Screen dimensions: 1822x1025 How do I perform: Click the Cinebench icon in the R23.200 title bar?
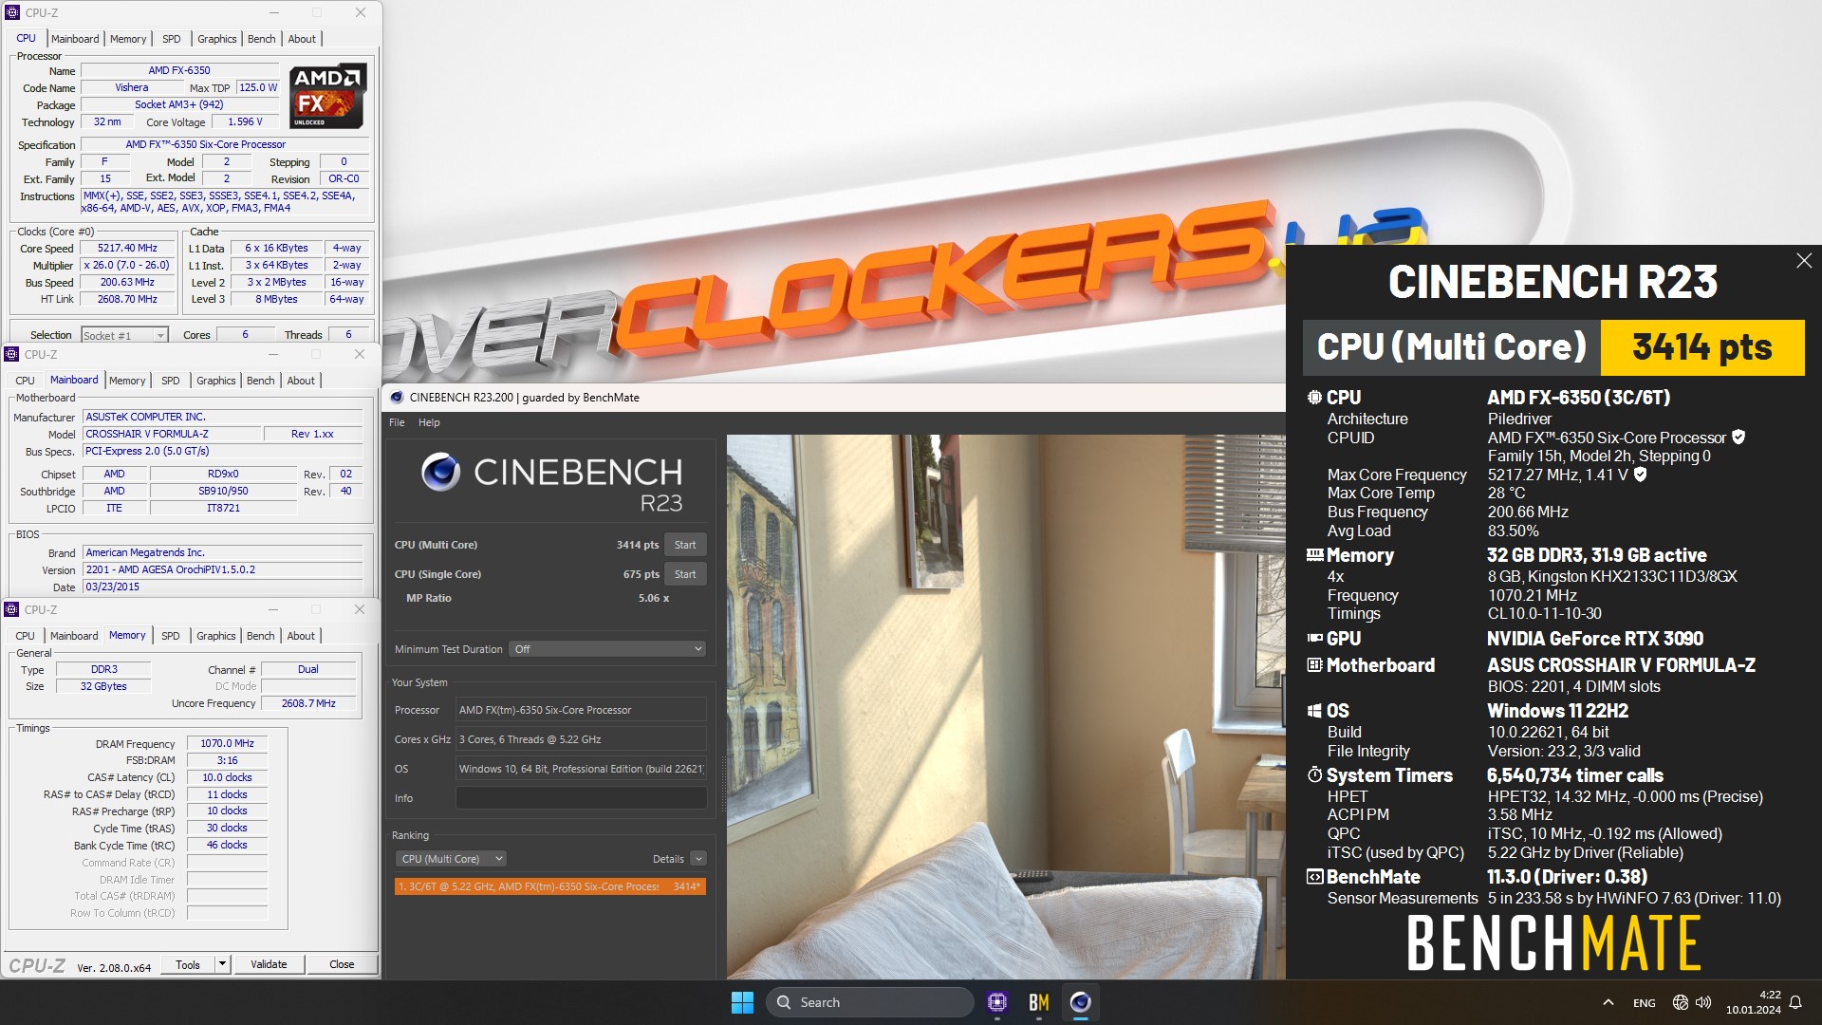[x=397, y=398]
